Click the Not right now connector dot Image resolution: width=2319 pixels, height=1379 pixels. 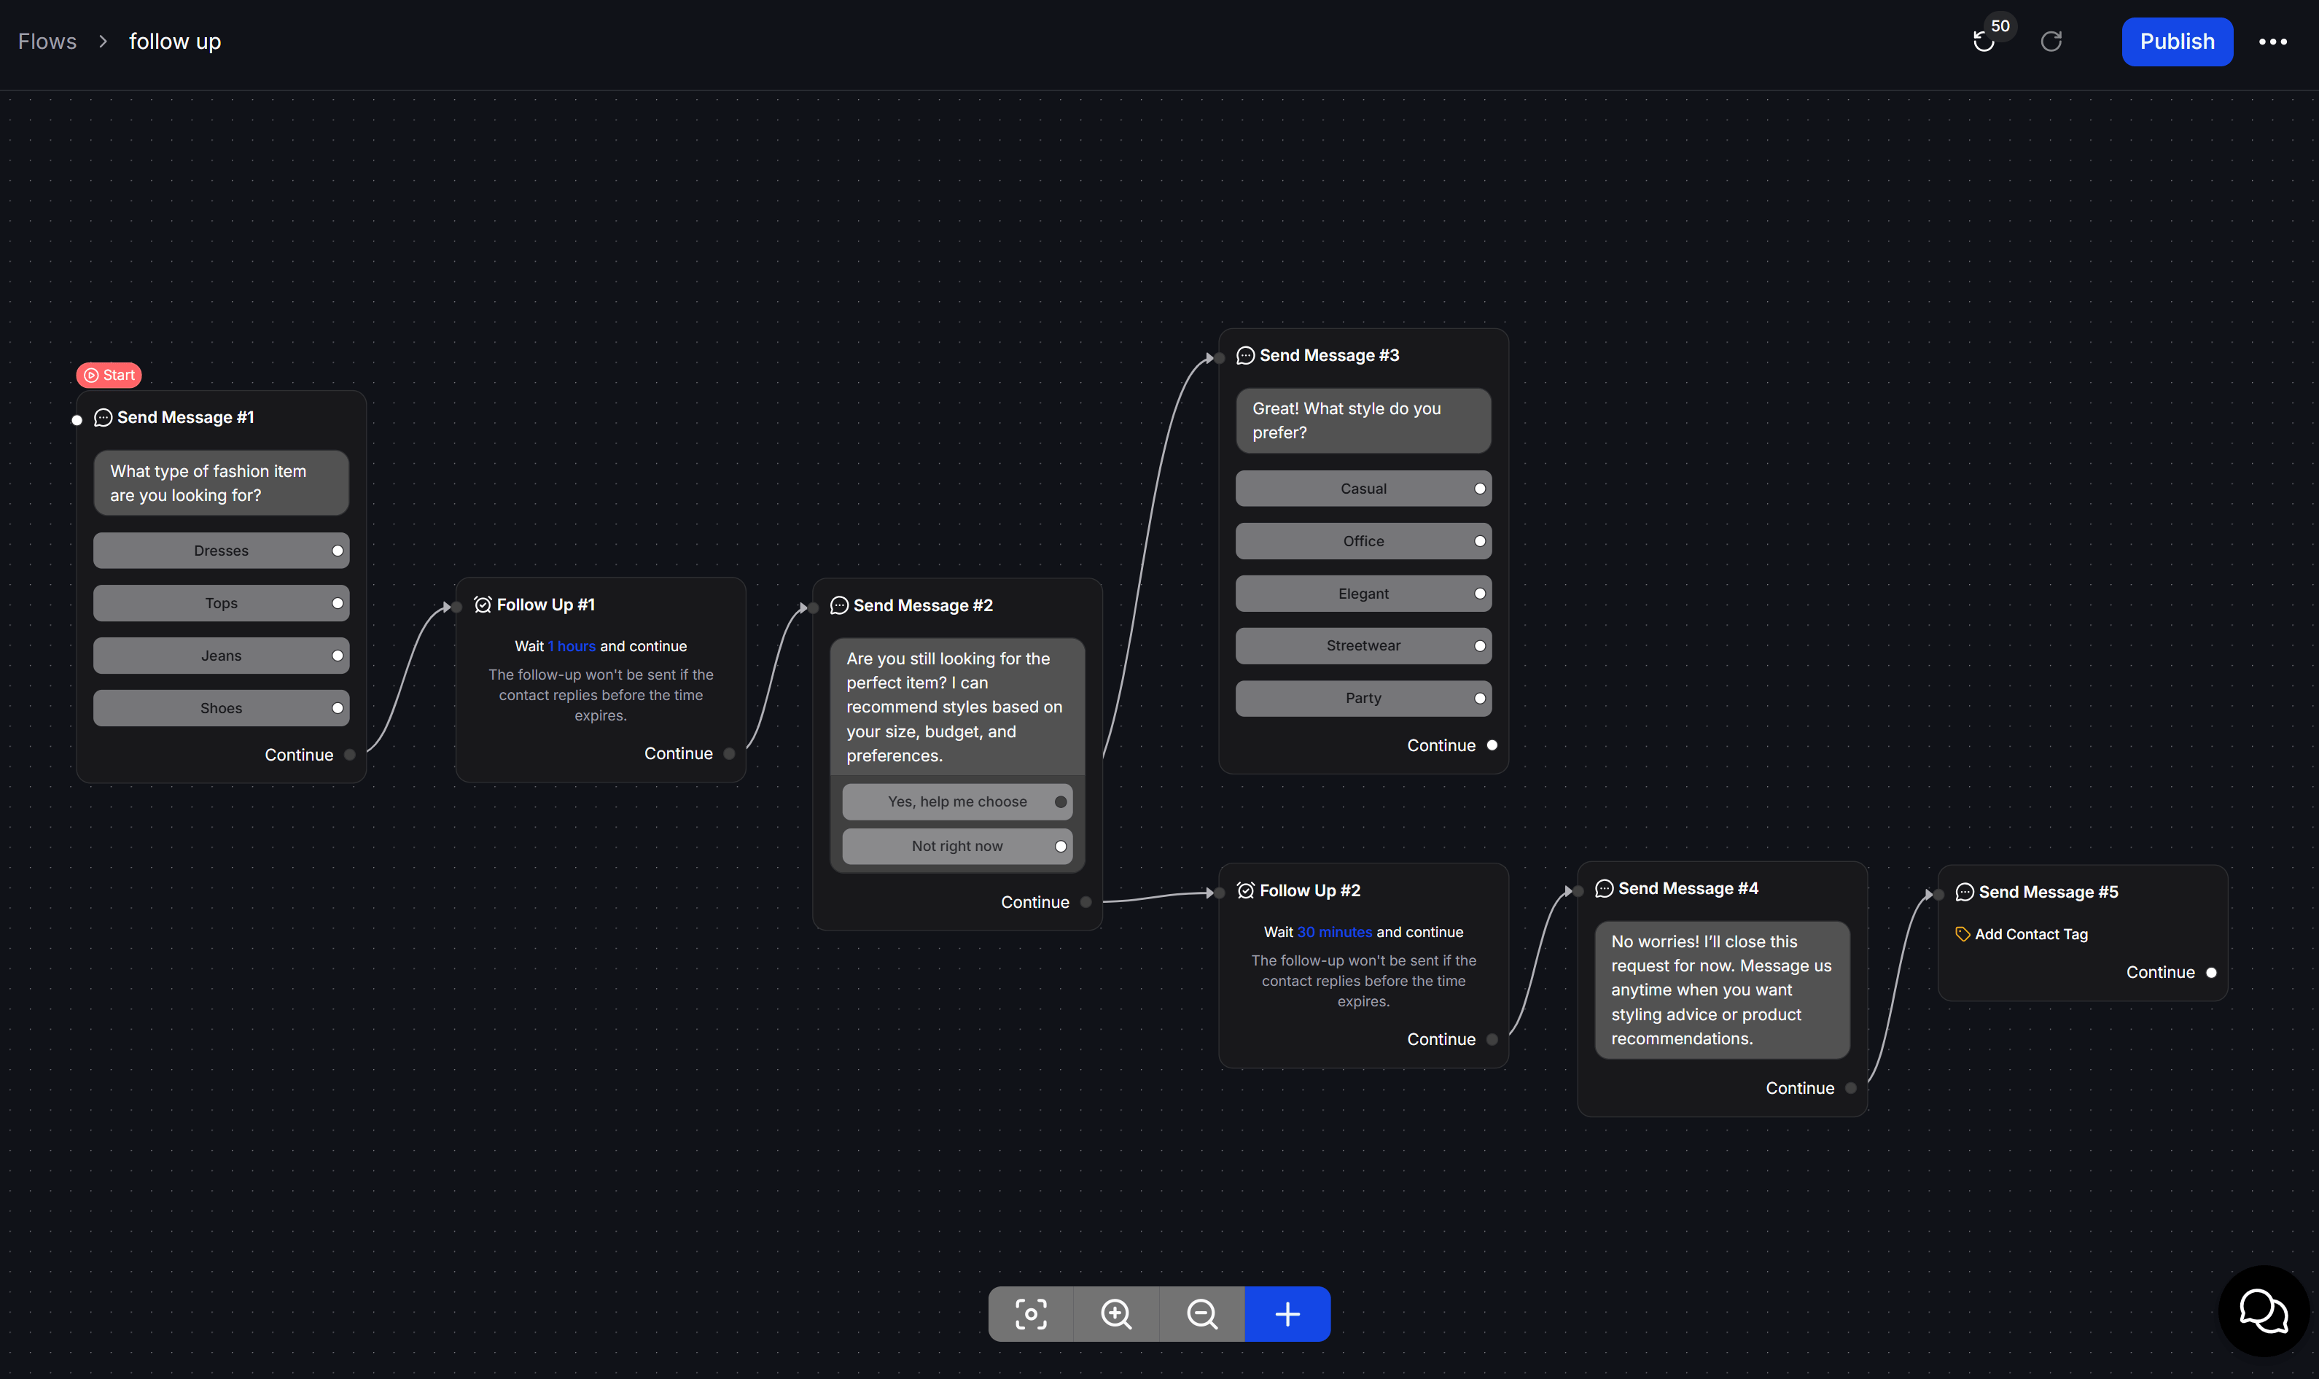click(1061, 847)
